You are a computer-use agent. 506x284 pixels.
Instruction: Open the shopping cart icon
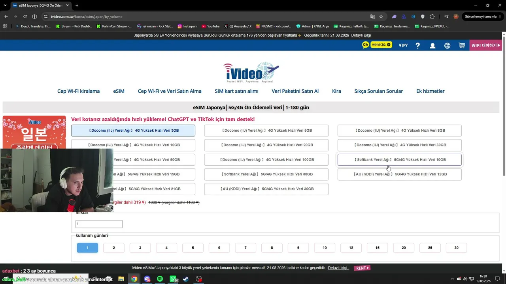(461, 45)
